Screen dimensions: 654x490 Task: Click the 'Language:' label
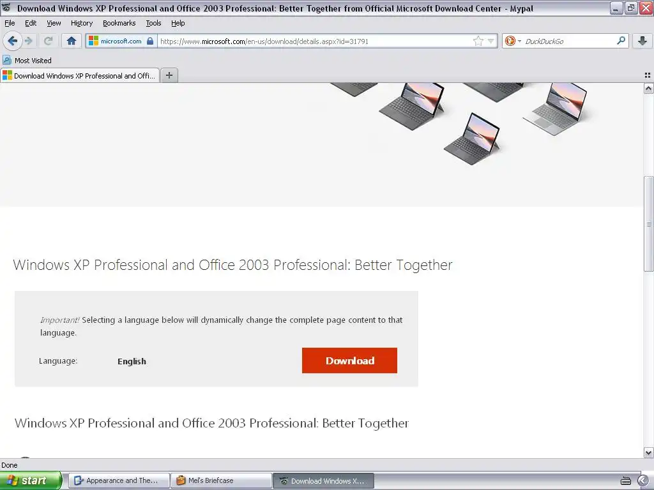tap(58, 361)
